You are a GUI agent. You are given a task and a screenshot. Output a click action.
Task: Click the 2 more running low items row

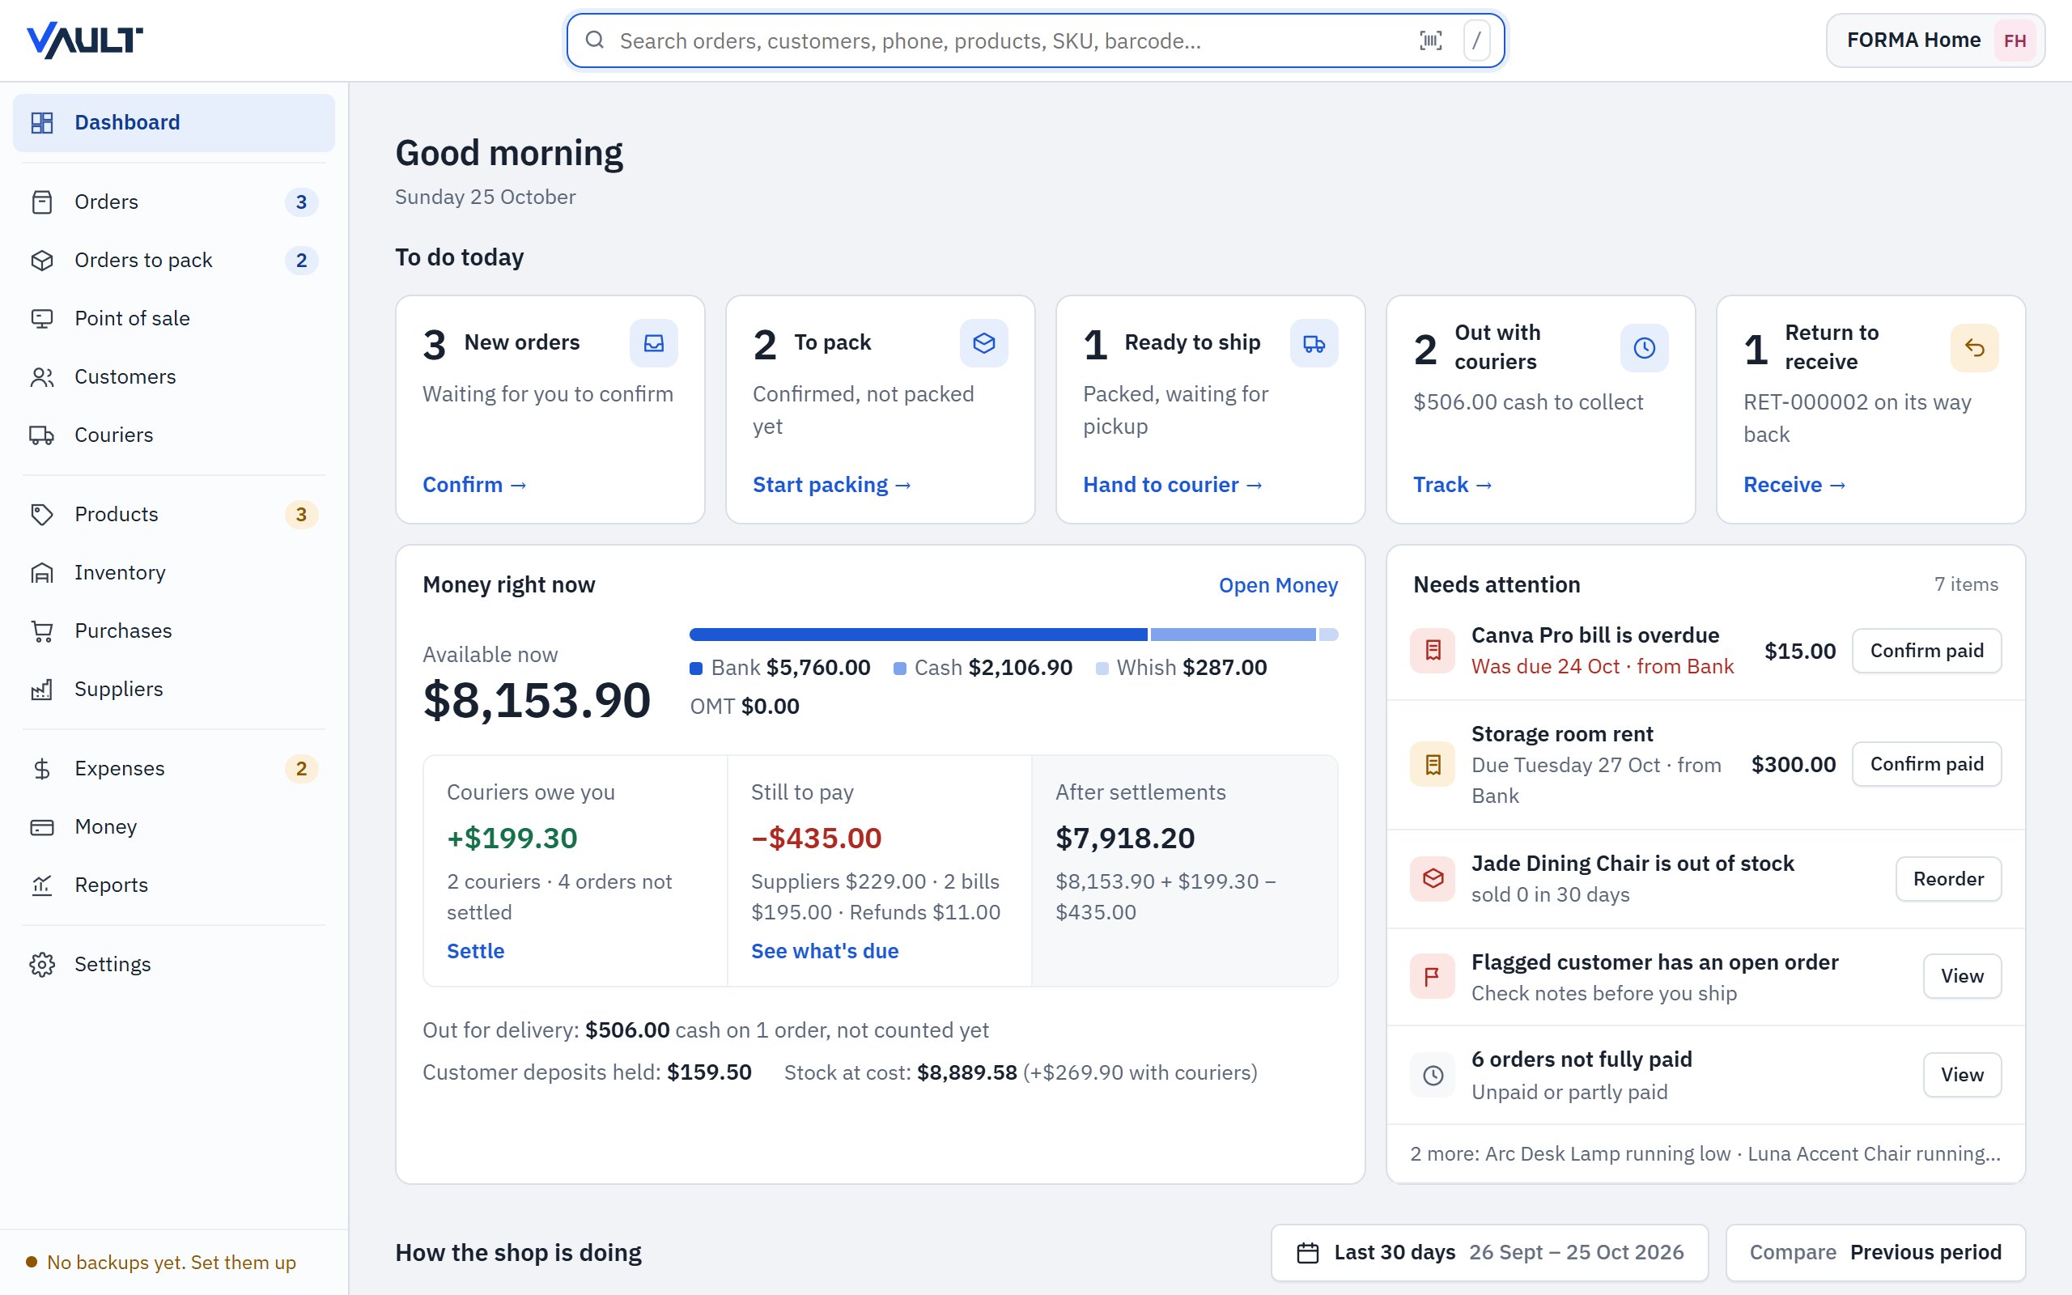pyautogui.click(x=1705, y=1153)
